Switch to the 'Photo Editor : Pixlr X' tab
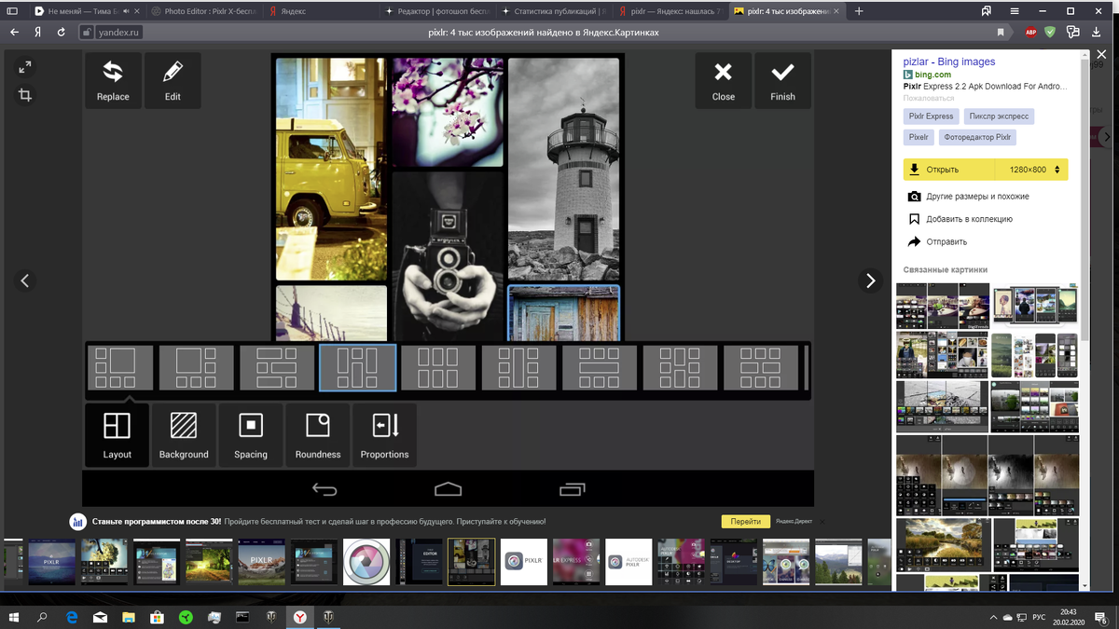This screenshot has height=629, width=1119. tap(202, 11)
